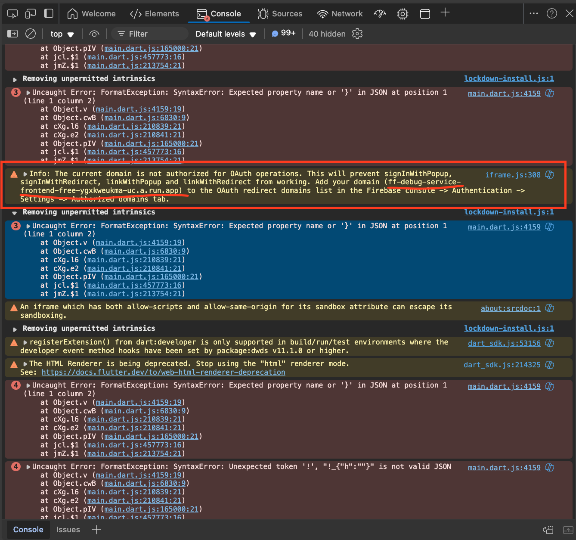
Task: Click inside the Filter input field
Action: (x=150, y=34)
